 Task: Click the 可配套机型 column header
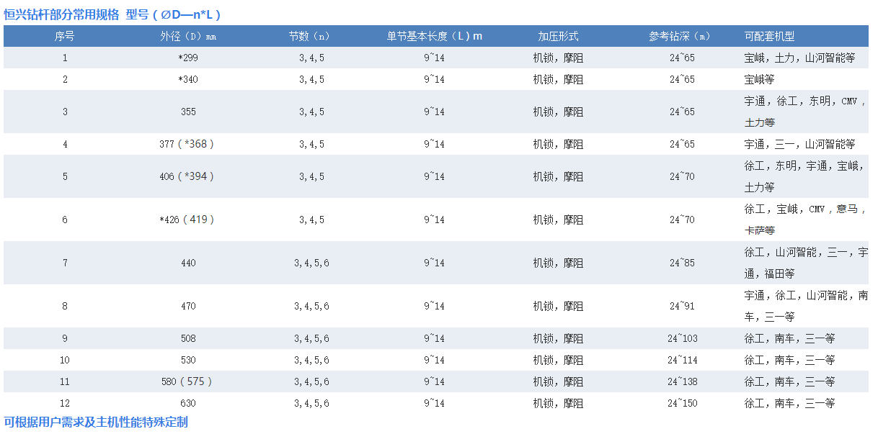pyautogui.click(x=769, y=36)
